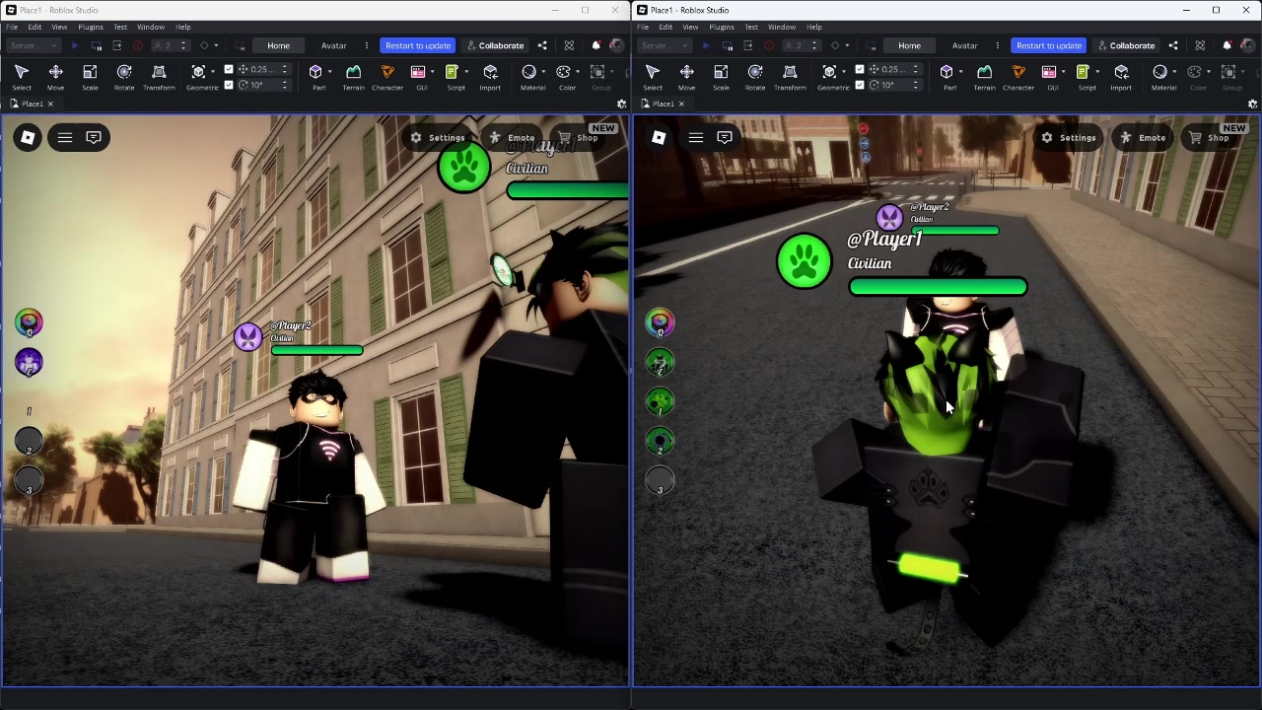
Task: Open the Character tool in right Studio window
Action: (1018, 77)
